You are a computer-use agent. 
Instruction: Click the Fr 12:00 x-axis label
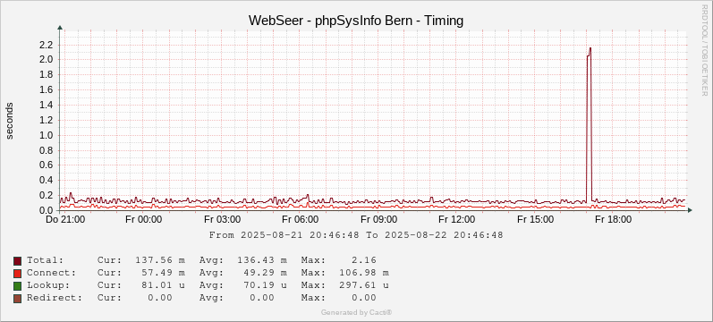[x=456, y=220]
